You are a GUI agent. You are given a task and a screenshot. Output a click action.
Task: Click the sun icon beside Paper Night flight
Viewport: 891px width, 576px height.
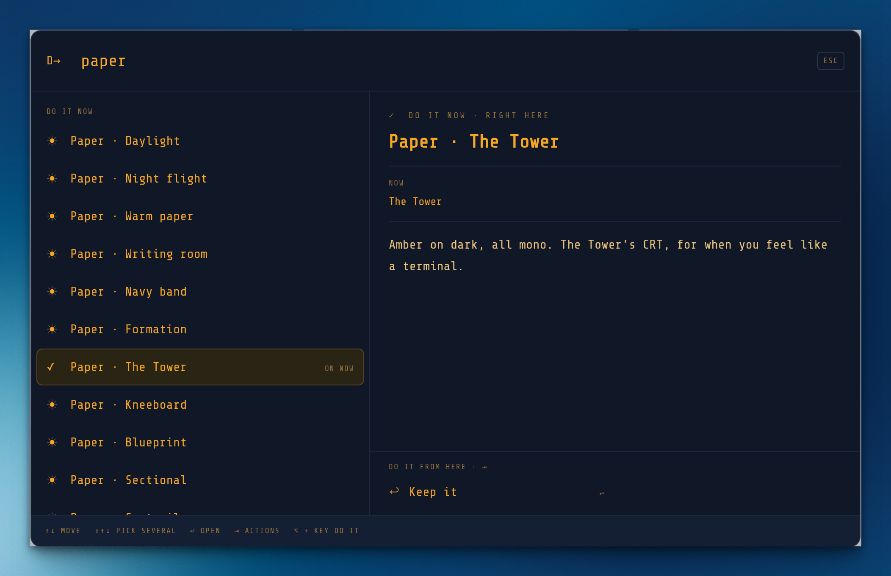tap(52, 178)
